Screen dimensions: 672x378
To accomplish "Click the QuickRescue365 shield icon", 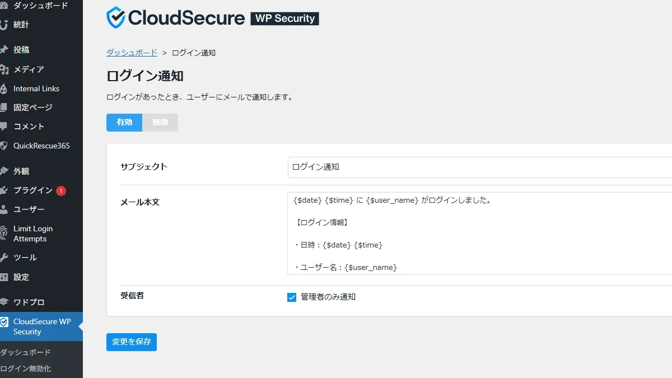I will [x=3, y=146].
